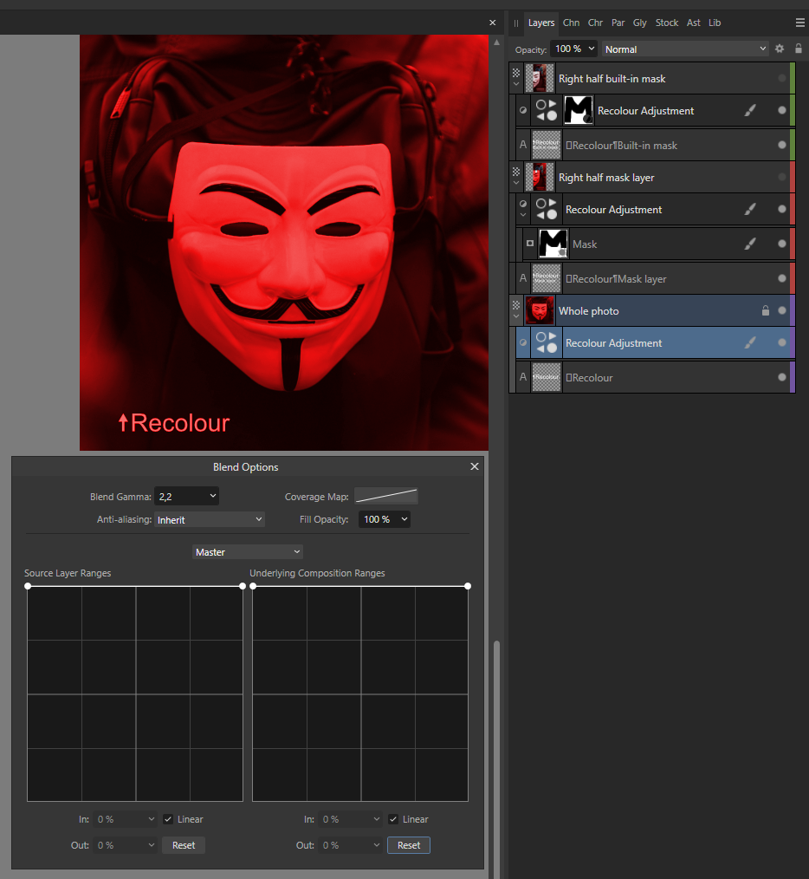Click brush icon on red group's Recolour Adjustment
809x879 pixels.
click(x=750, y=209)
